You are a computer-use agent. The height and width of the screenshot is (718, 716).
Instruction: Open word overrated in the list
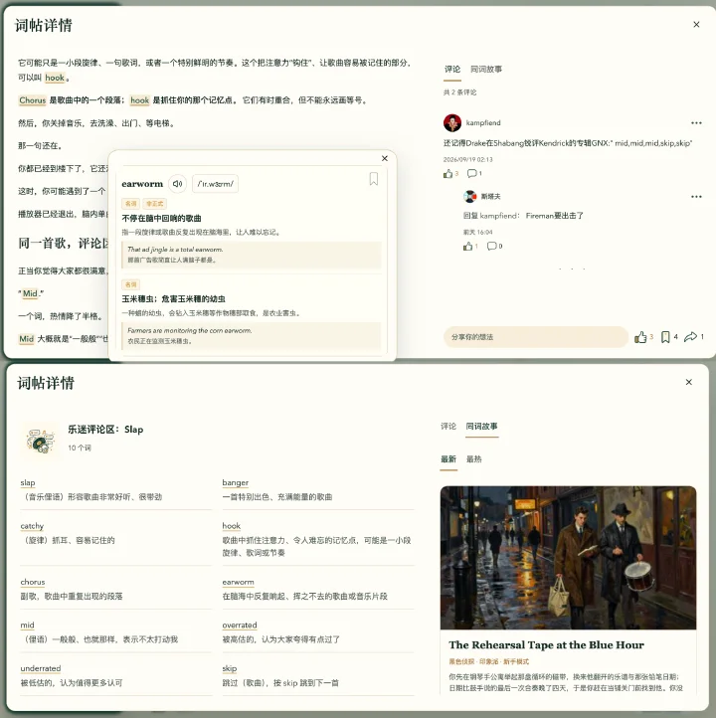click(x=240, y=626)
